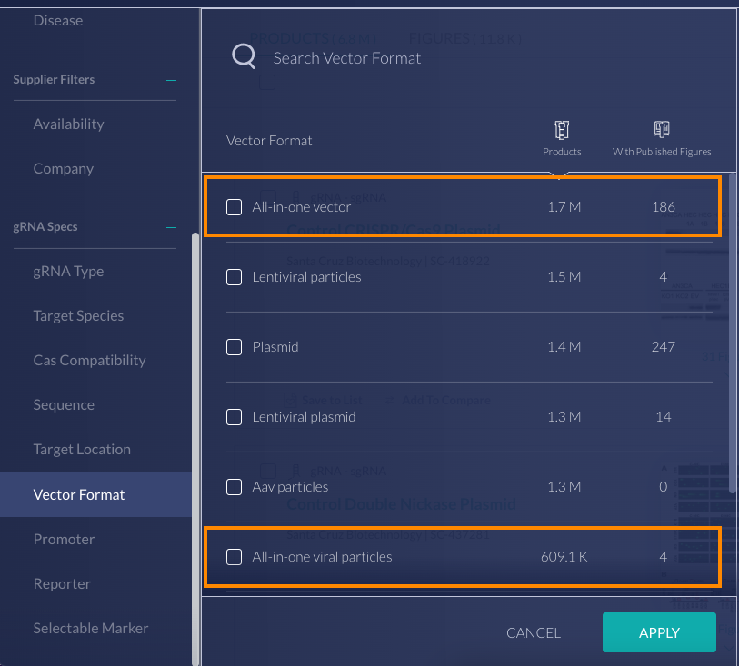Screen dimensions: 739x666
Task: Open the Promoter filter
Action: (65, 540)
